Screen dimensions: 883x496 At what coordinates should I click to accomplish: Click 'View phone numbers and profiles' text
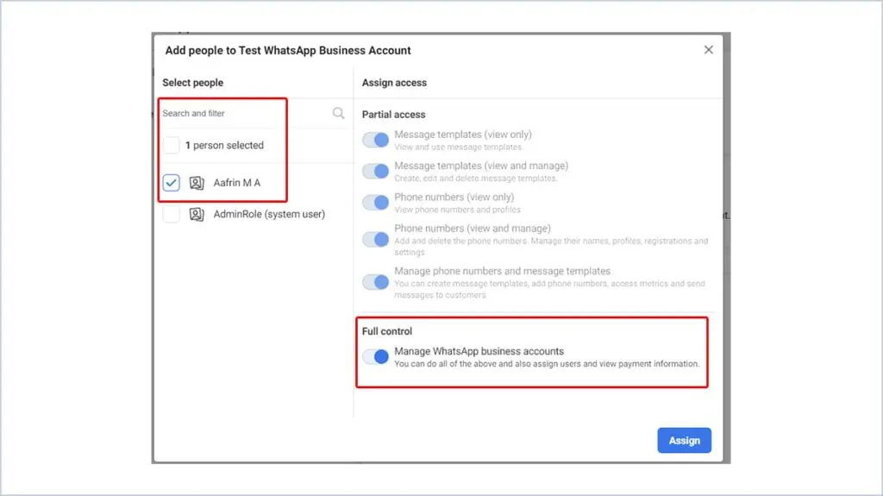(x=457, y=210)
